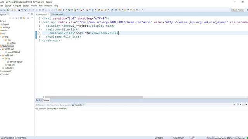Switch to the Design editor view
Image resolution: width=248 pixels, height=139 pixels.
coord(39,100)
